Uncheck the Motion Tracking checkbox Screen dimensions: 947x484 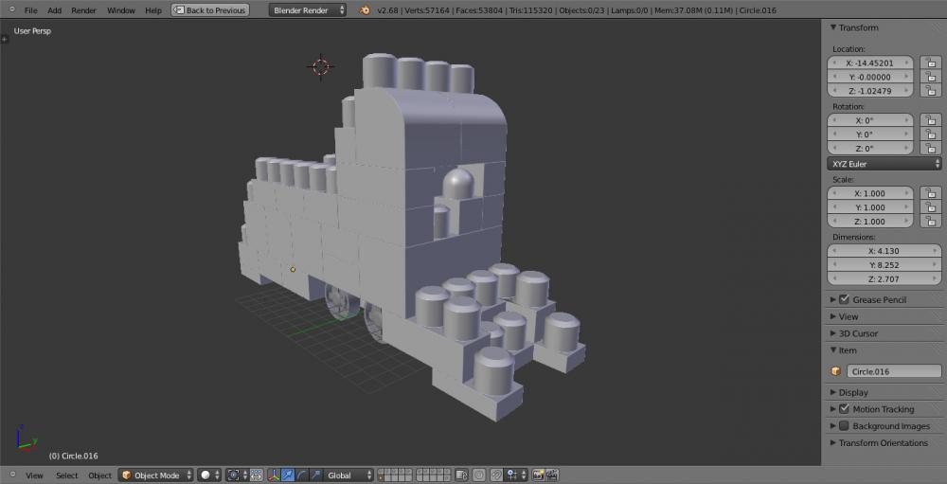844,409
